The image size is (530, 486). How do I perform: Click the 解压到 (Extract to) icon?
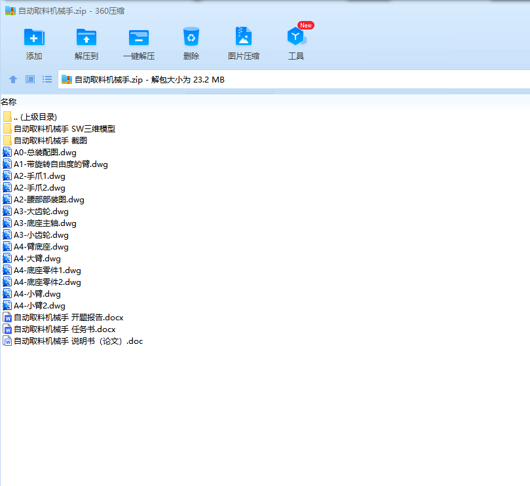click(x=86, y=37)
